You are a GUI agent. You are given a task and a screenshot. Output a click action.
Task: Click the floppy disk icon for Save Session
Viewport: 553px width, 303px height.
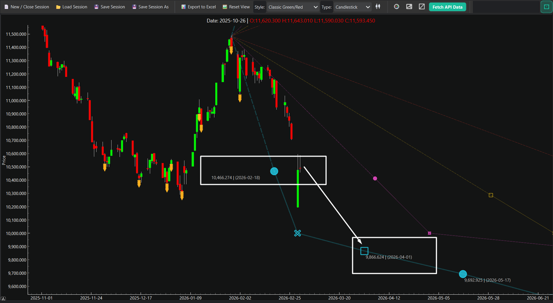[x=96, y=7]
